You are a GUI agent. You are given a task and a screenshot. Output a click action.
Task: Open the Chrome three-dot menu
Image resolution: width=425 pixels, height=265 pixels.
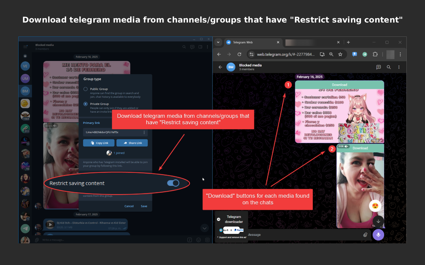pyautogui.click(x=400, y=54)
